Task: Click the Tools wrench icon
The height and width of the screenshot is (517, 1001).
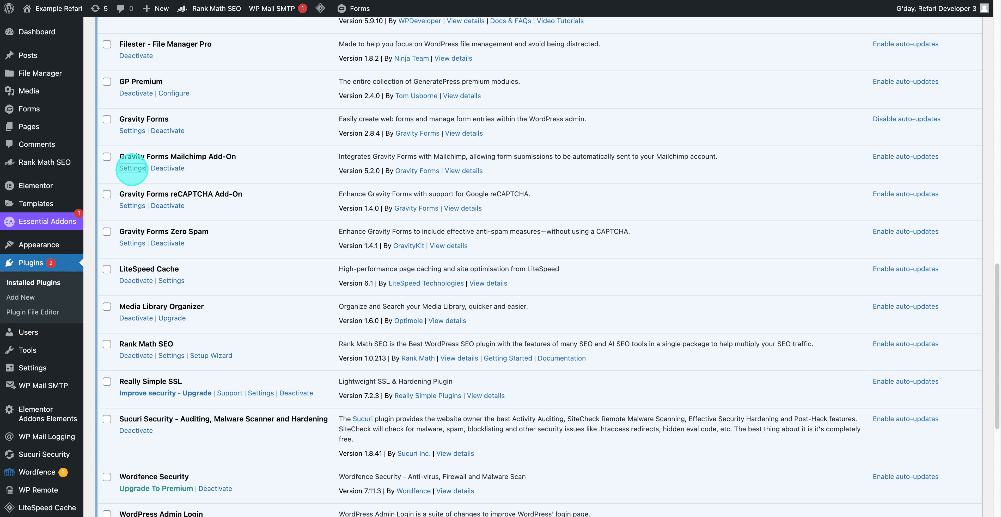Action: pyautogui.click(x=9, y=350)
